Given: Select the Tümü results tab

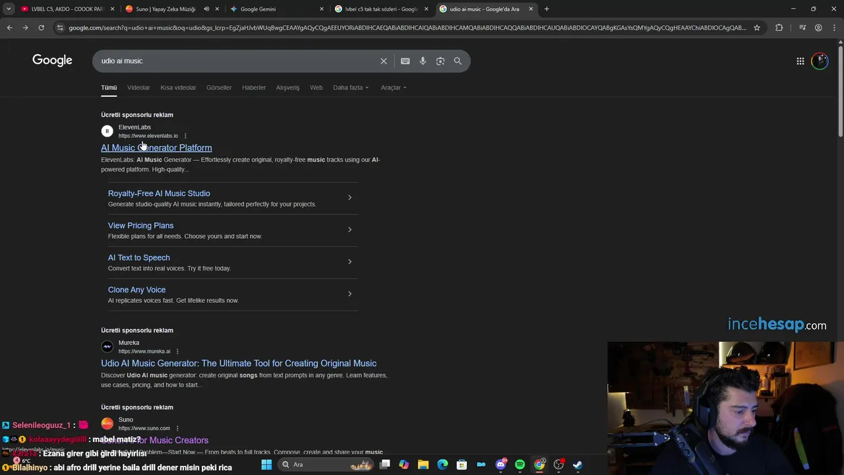Looking at the screenshot, I should pos(109,87).
